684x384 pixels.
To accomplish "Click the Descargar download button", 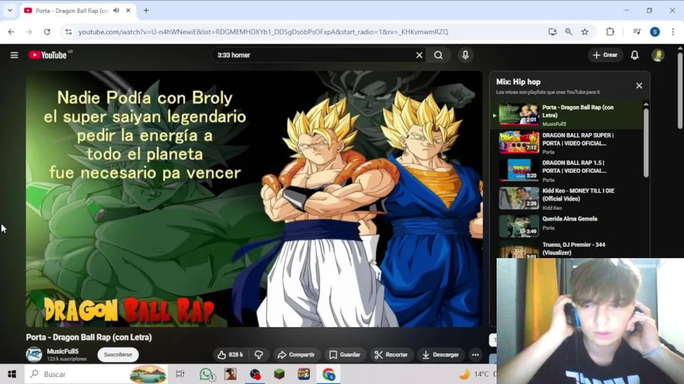I will (440, 355).
